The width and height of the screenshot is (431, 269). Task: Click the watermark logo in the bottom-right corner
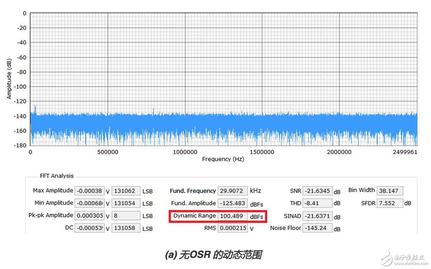pos(403,257)
